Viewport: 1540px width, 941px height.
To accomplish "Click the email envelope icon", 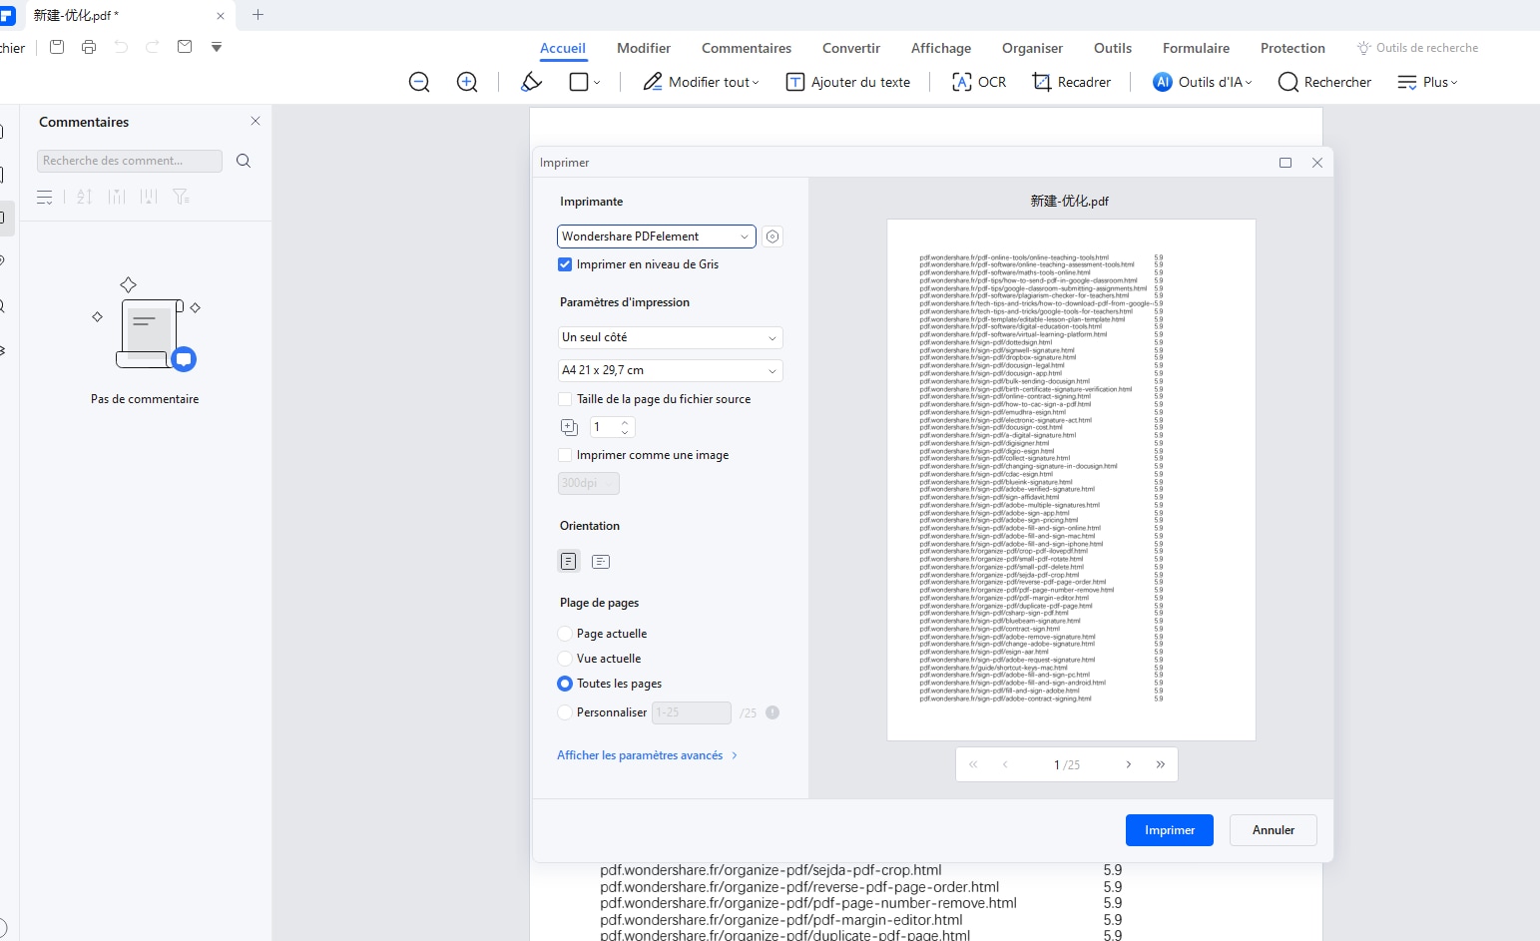I will tap(185, 47).
